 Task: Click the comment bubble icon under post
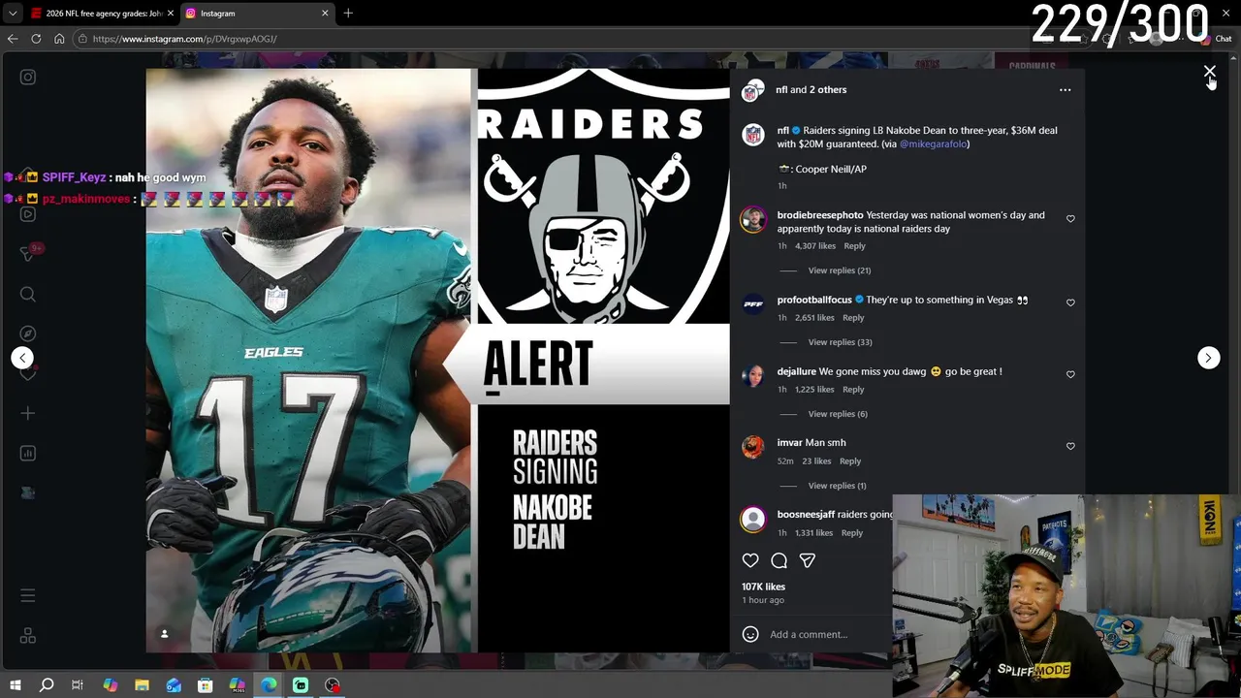(x=779, y=560)
